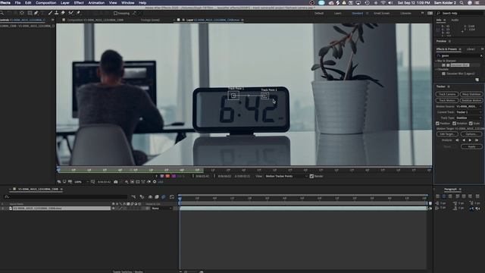Switch to the Libraries panel tab
This screenshot has height=273, width=485.
(471, 49)
